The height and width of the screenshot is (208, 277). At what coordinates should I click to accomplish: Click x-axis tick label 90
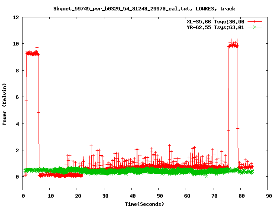(269, 196)
